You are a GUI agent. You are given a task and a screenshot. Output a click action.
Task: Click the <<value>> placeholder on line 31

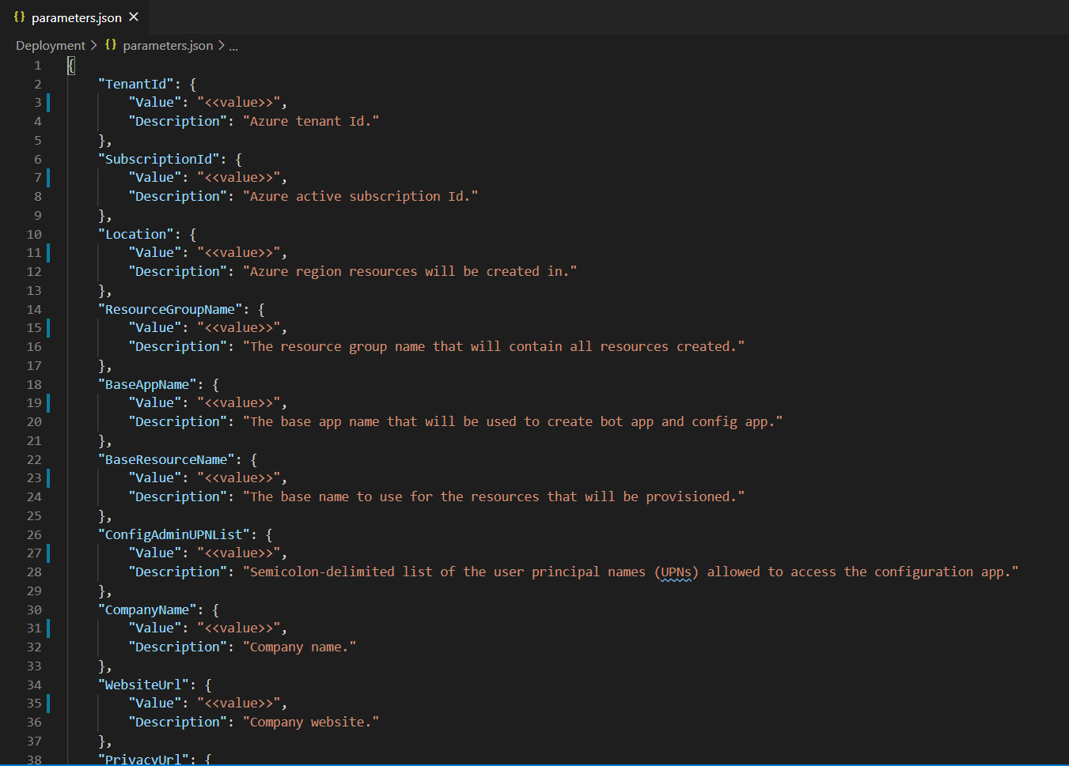pos(239,628)
